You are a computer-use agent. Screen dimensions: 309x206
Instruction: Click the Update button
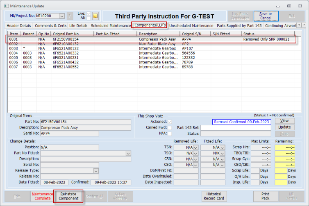284,127
